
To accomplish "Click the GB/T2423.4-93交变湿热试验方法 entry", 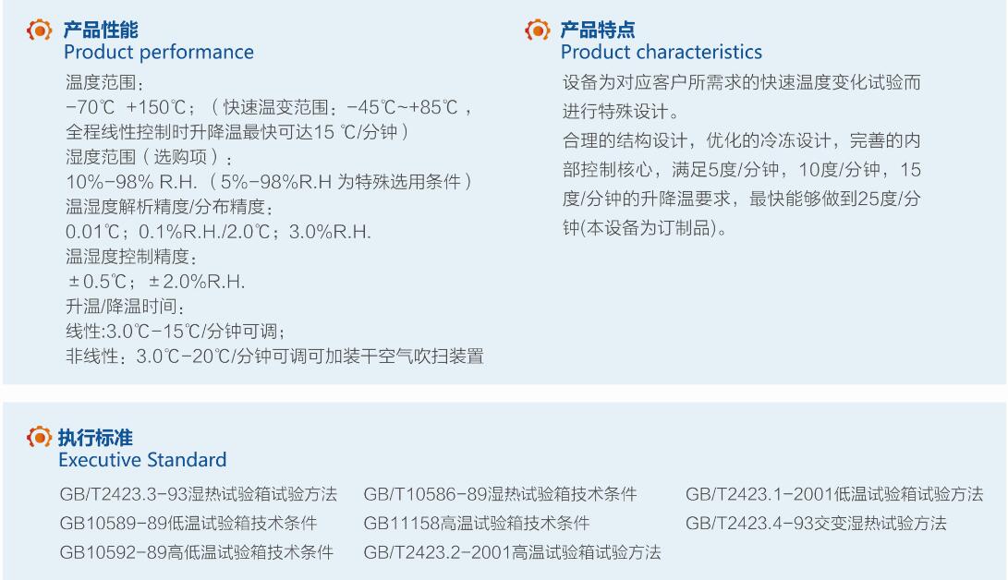I will 816,523.
